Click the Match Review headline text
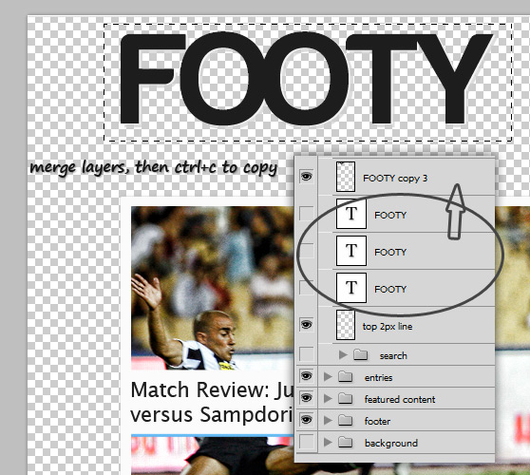The width and height of the screenshot is (530, 475). pos(212,402)
